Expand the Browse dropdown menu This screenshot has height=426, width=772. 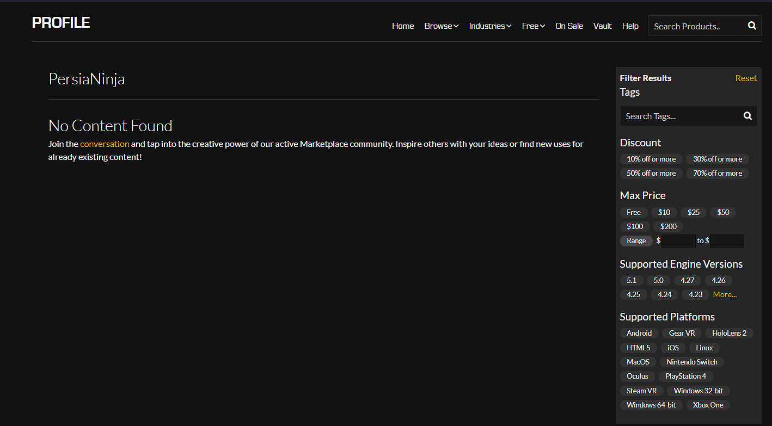(441, 26)
